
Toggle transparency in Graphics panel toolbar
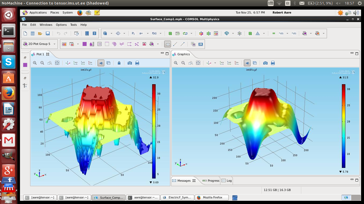point(255,63)
